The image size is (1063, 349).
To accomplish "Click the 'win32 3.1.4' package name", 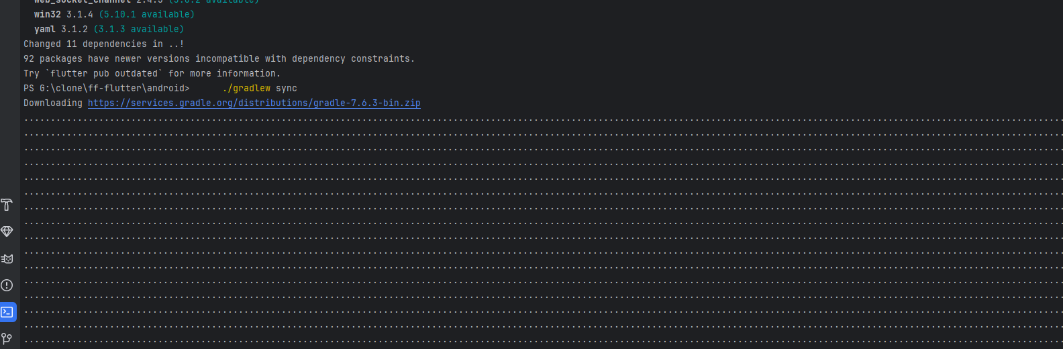I will point(64,14).
